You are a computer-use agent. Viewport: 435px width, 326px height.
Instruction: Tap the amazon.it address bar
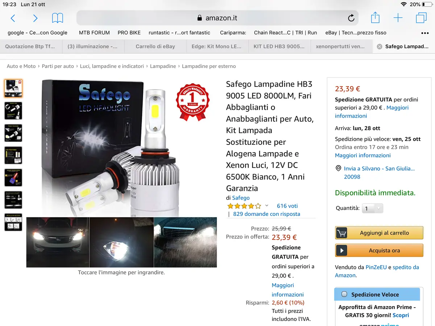(217, 18)
